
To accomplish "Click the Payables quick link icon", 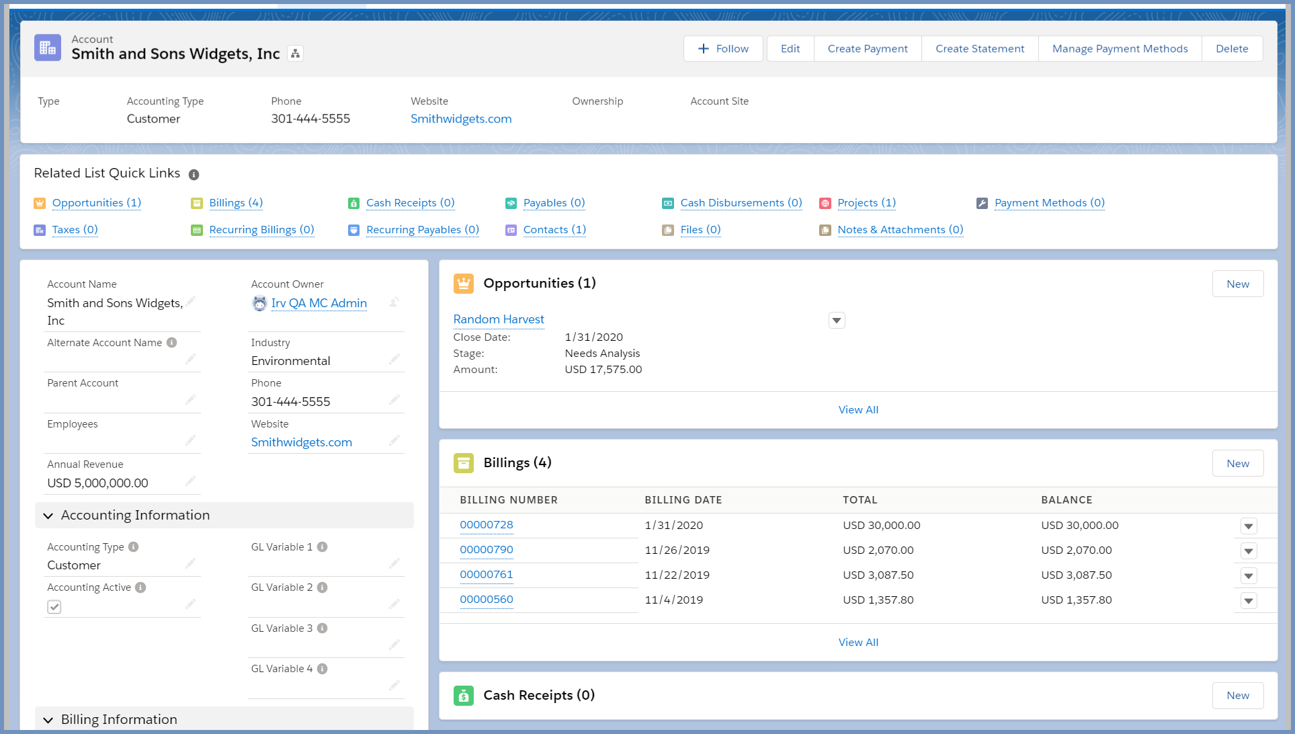I will coord(511,203).
